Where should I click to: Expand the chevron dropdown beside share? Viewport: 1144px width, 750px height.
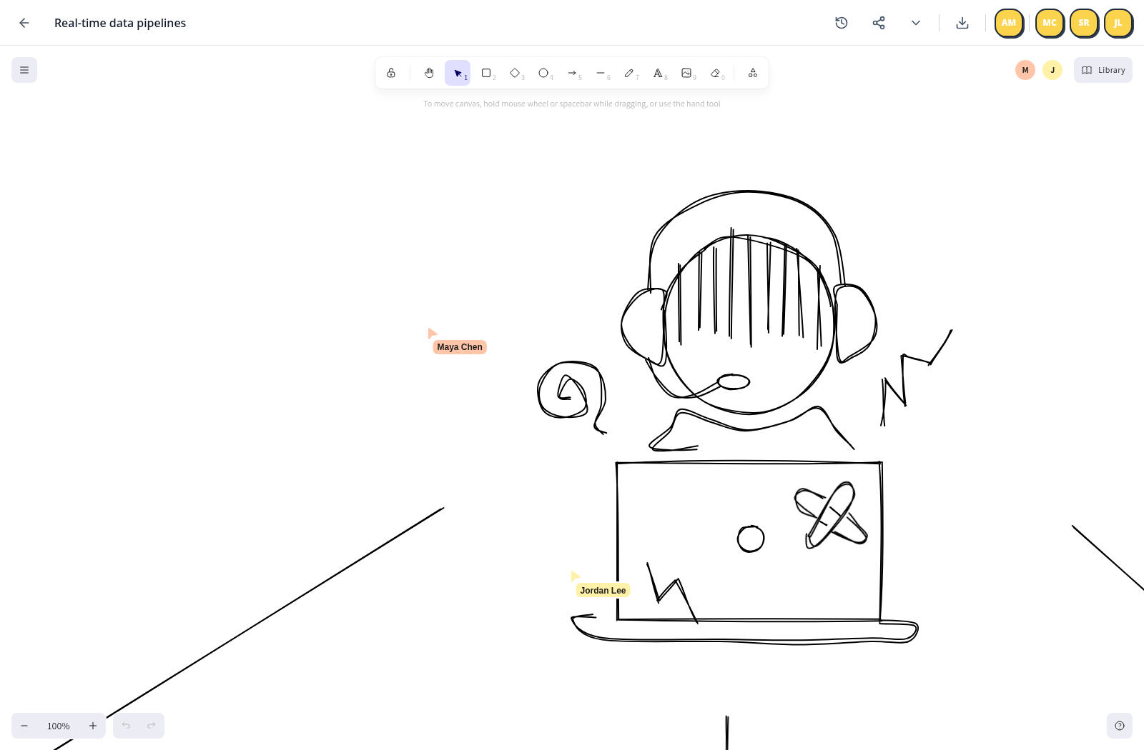(916, 23)
